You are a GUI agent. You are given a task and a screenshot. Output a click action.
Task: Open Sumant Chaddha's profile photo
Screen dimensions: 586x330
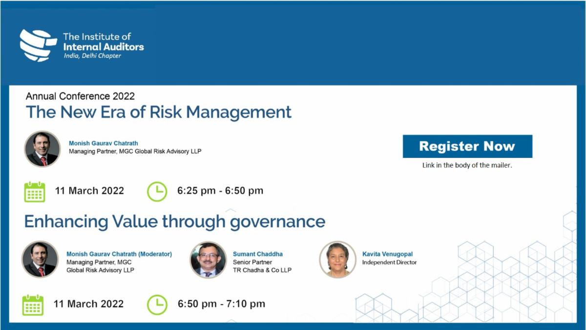coord(209,260)
